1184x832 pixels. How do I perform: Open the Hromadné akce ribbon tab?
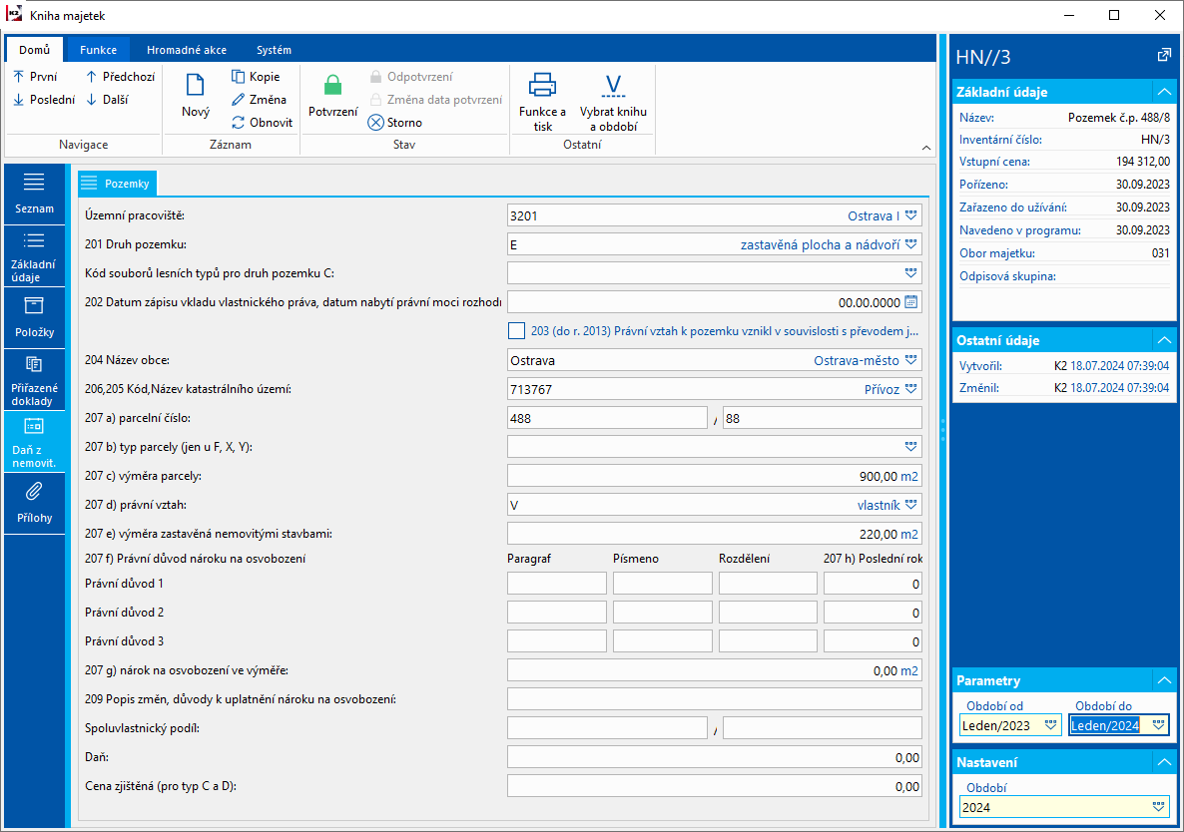[186, 50]
